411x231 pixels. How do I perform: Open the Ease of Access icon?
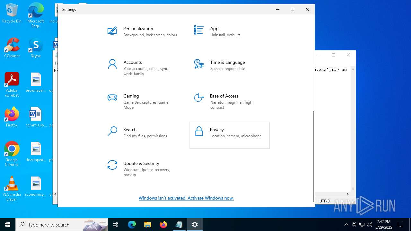tap(199, 98)
